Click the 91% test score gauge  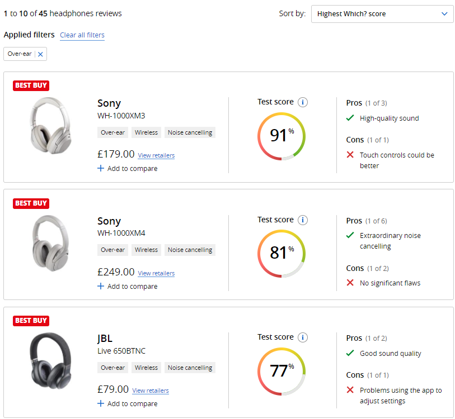coord(282,136)
